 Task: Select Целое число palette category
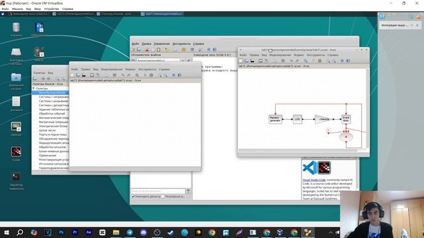pos(47,130)
